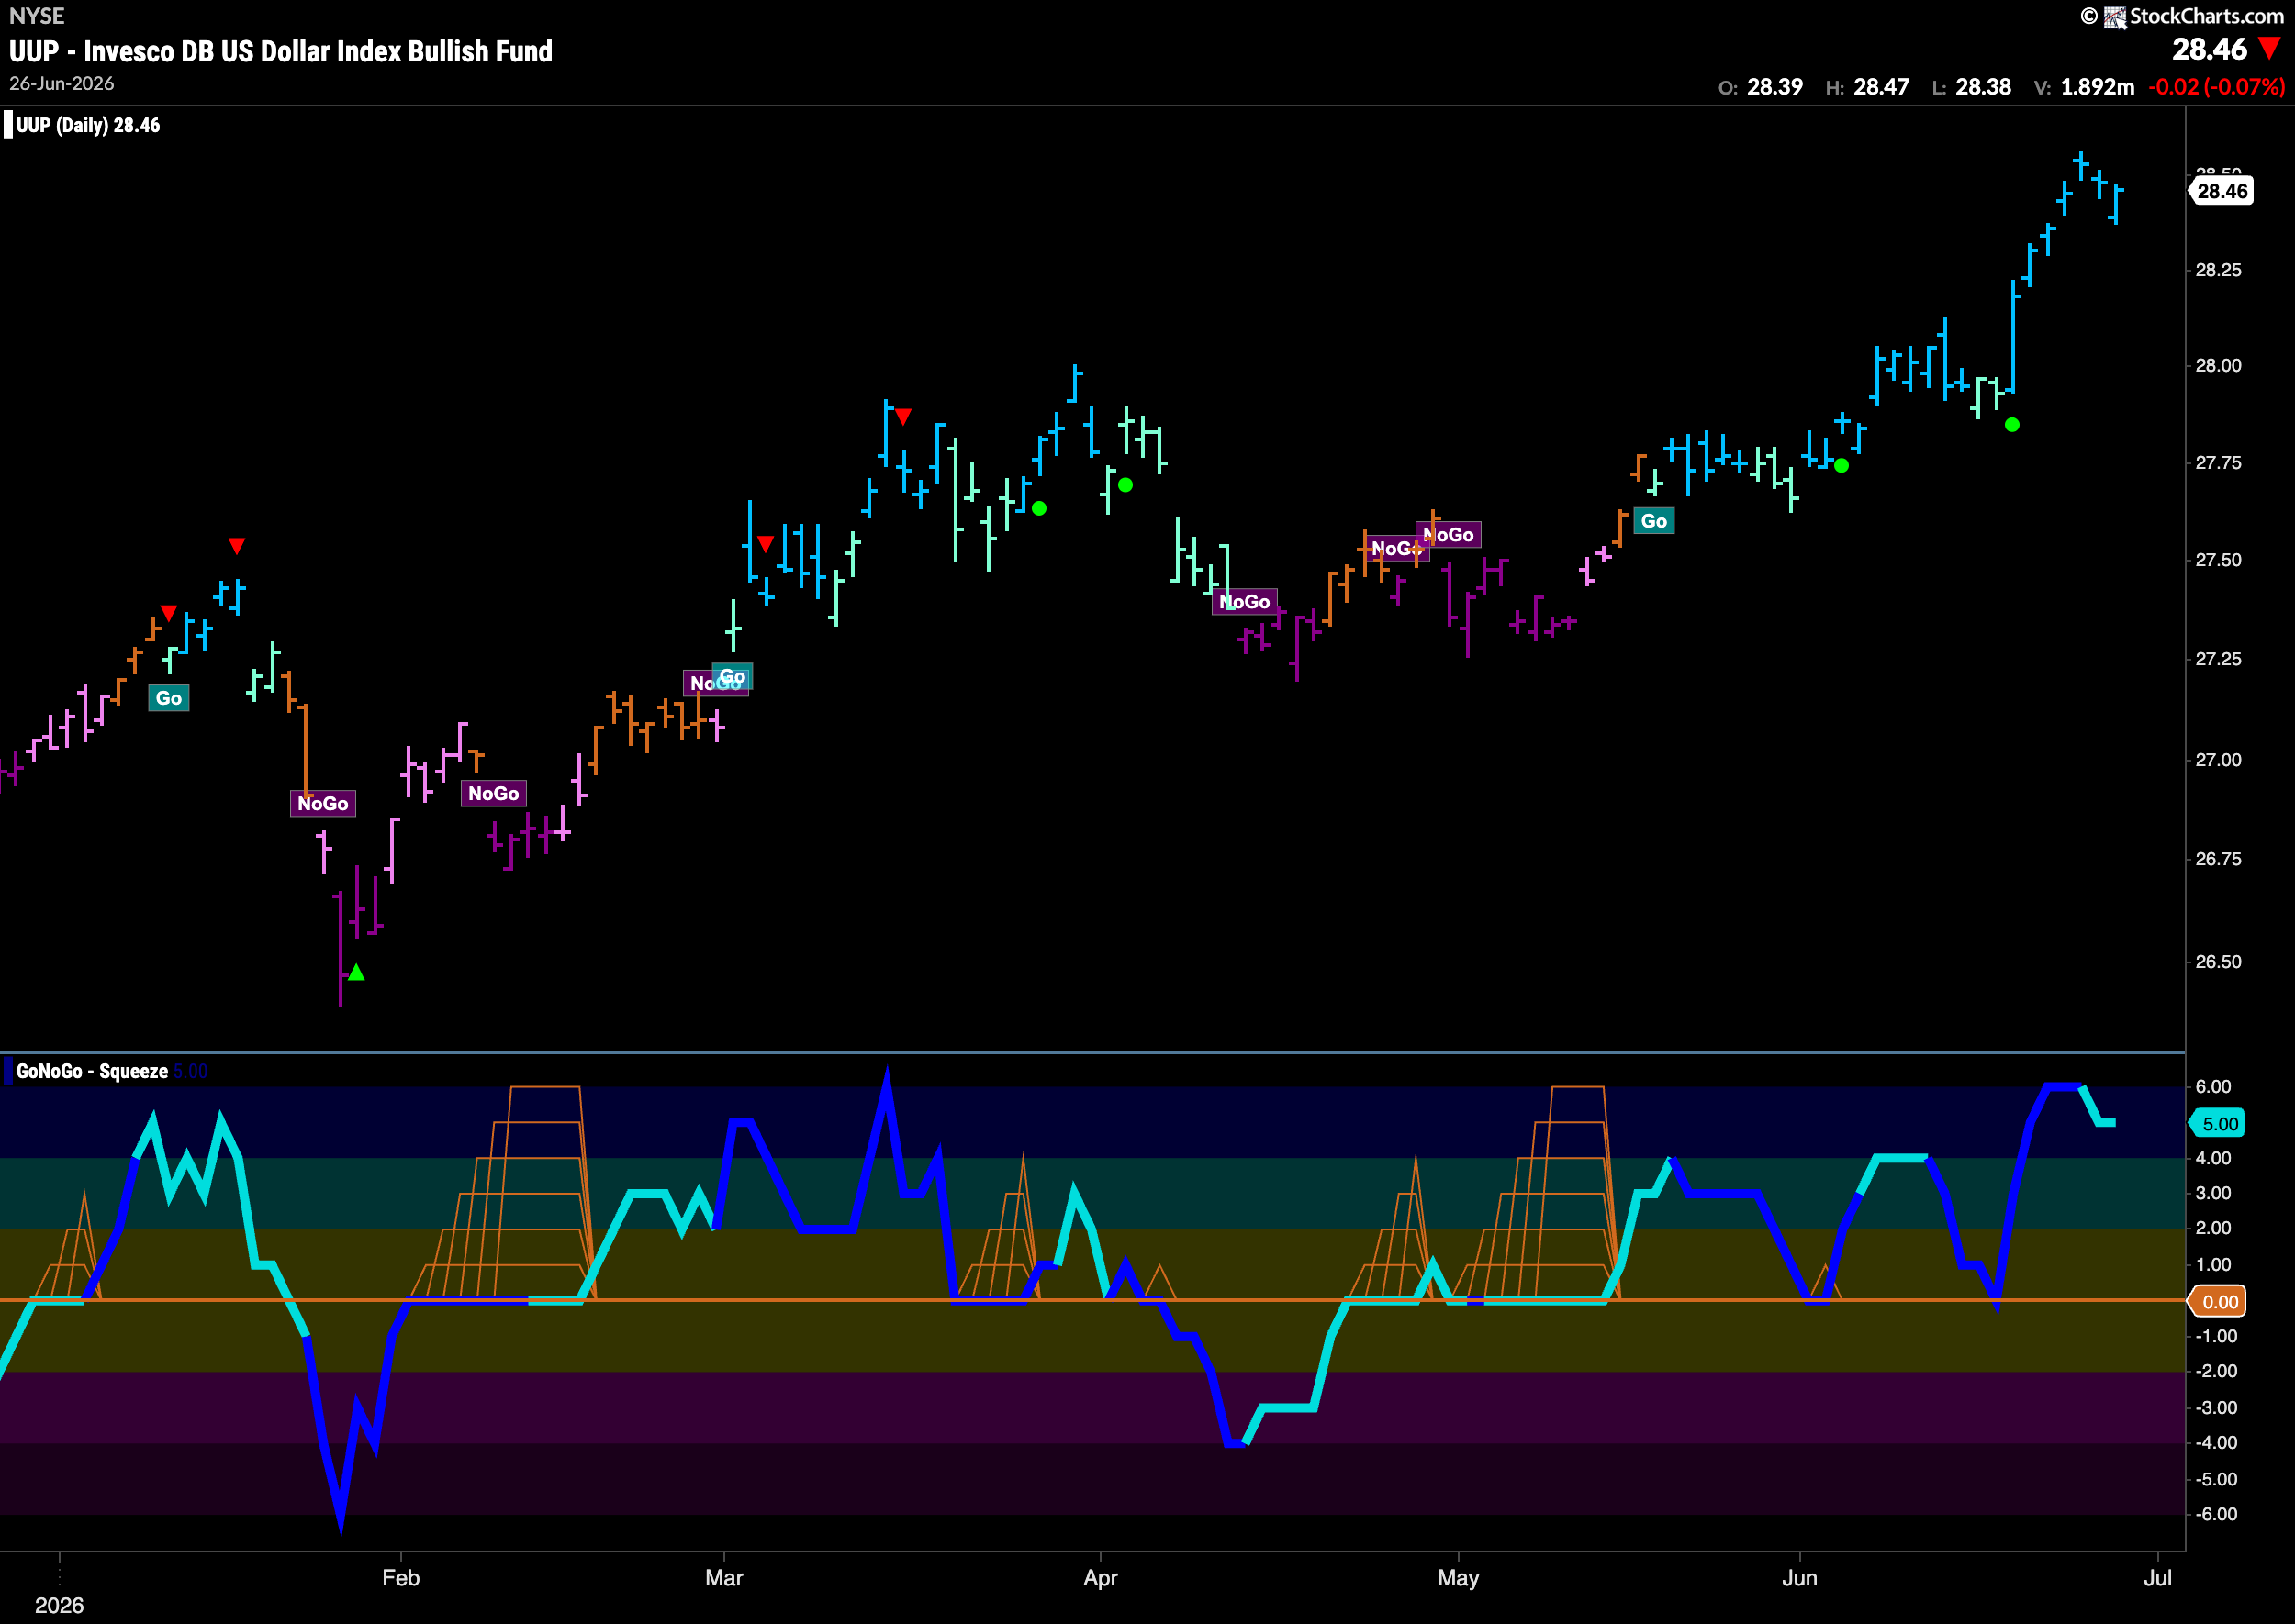2295x1624 pixels.
Task: Click the red triangle above the late-January peak
Action: (x=236, y=546)
